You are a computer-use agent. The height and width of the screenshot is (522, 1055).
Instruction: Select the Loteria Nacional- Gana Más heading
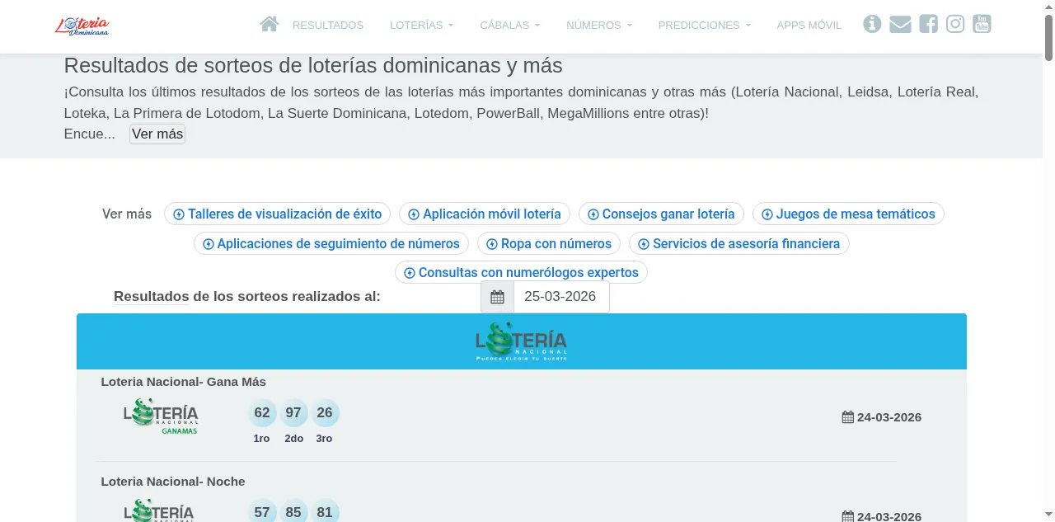click(184, 382)
